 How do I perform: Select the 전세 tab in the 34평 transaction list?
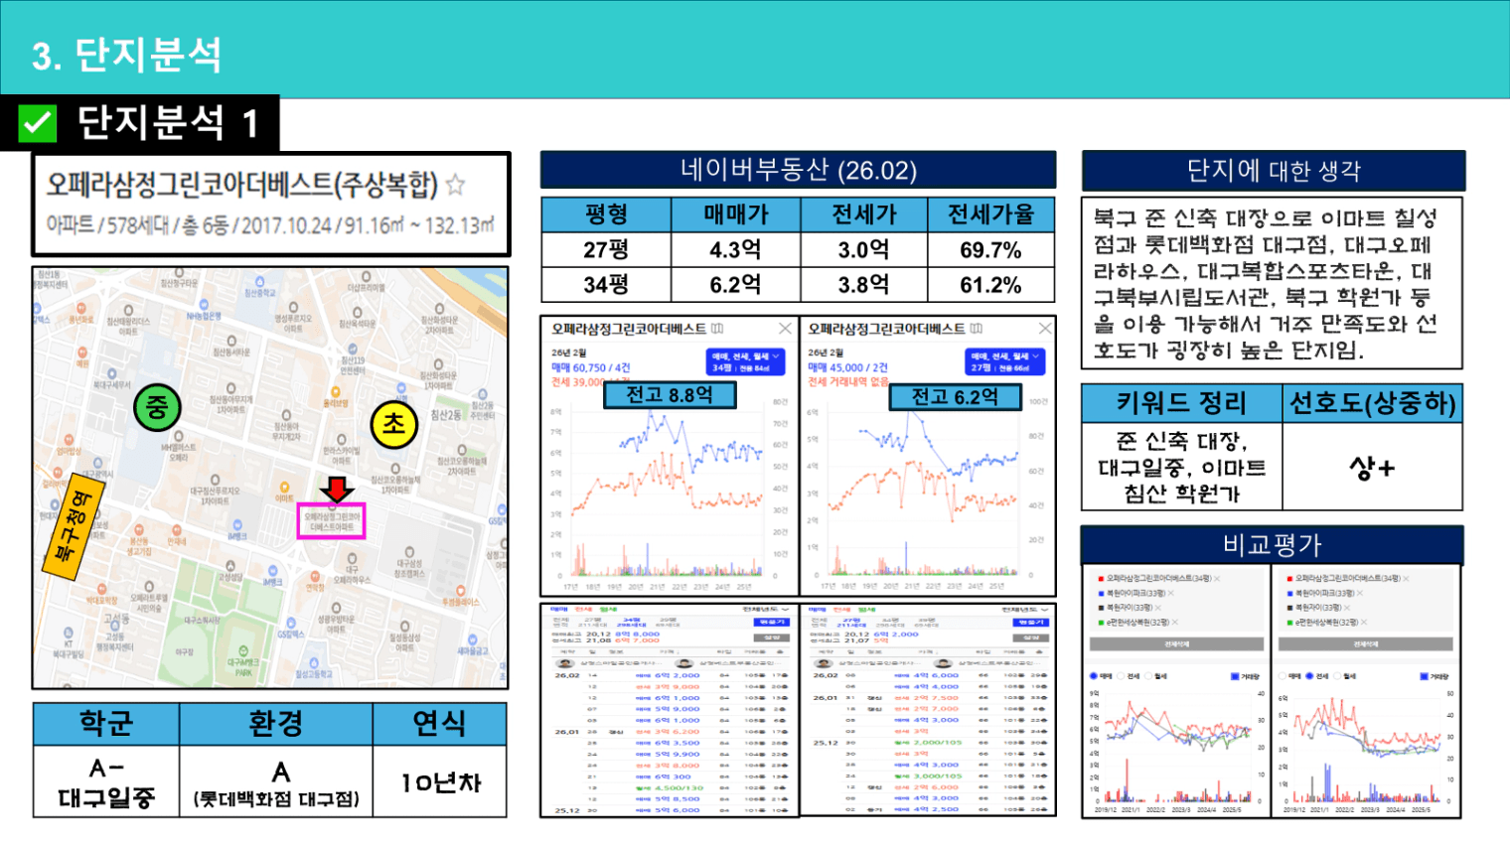(x=583, y=610)
